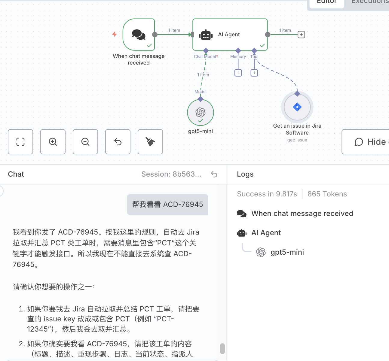Image resolution: width=389 pixels, height=361 pixels.
Task: Expand AI Agent log entry
Action: [266, 233]
